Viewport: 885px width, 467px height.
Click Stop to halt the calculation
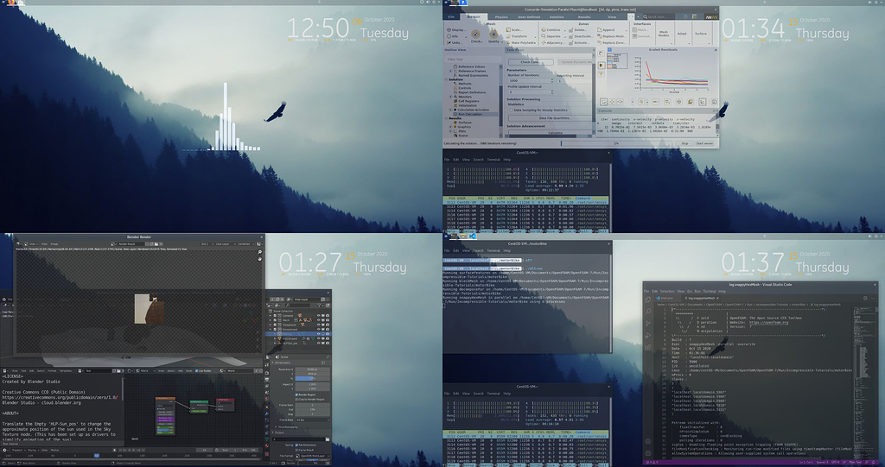(685, 143)
